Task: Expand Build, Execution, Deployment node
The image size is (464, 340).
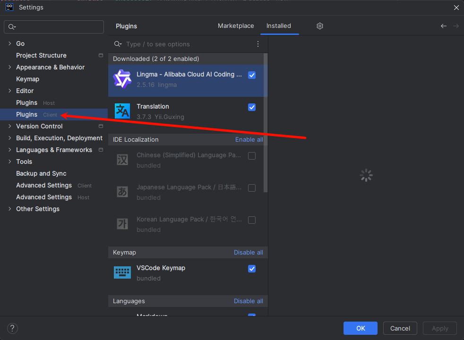Action: (10, 138)
